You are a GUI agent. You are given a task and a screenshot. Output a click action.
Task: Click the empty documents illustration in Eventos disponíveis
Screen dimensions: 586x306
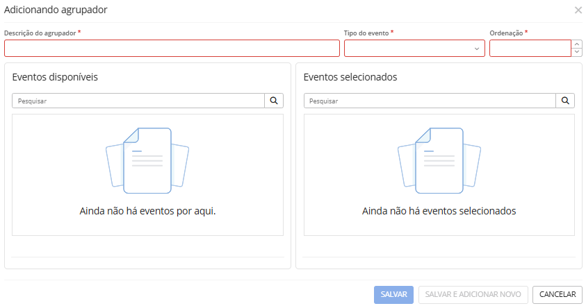click(x=147, y=160)
